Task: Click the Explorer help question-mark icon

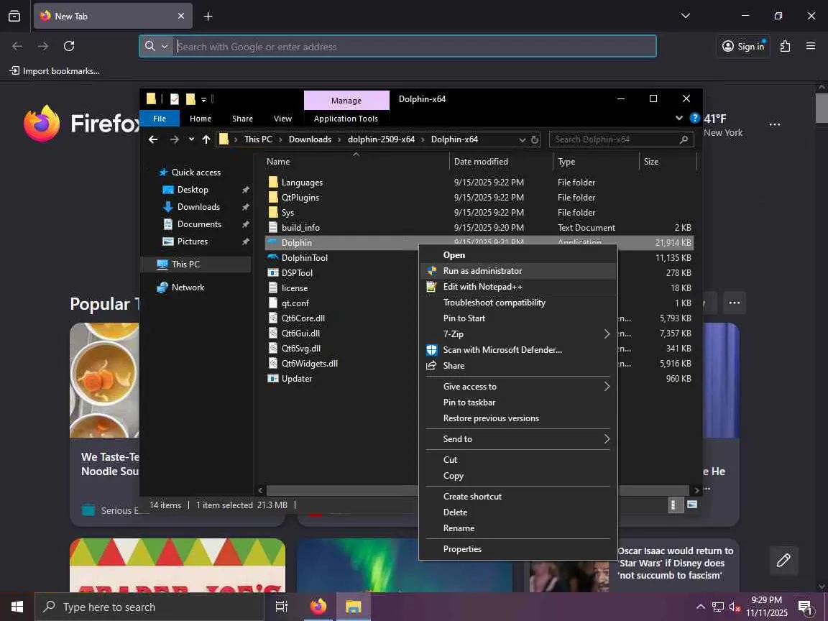Action: click(694, 119)
